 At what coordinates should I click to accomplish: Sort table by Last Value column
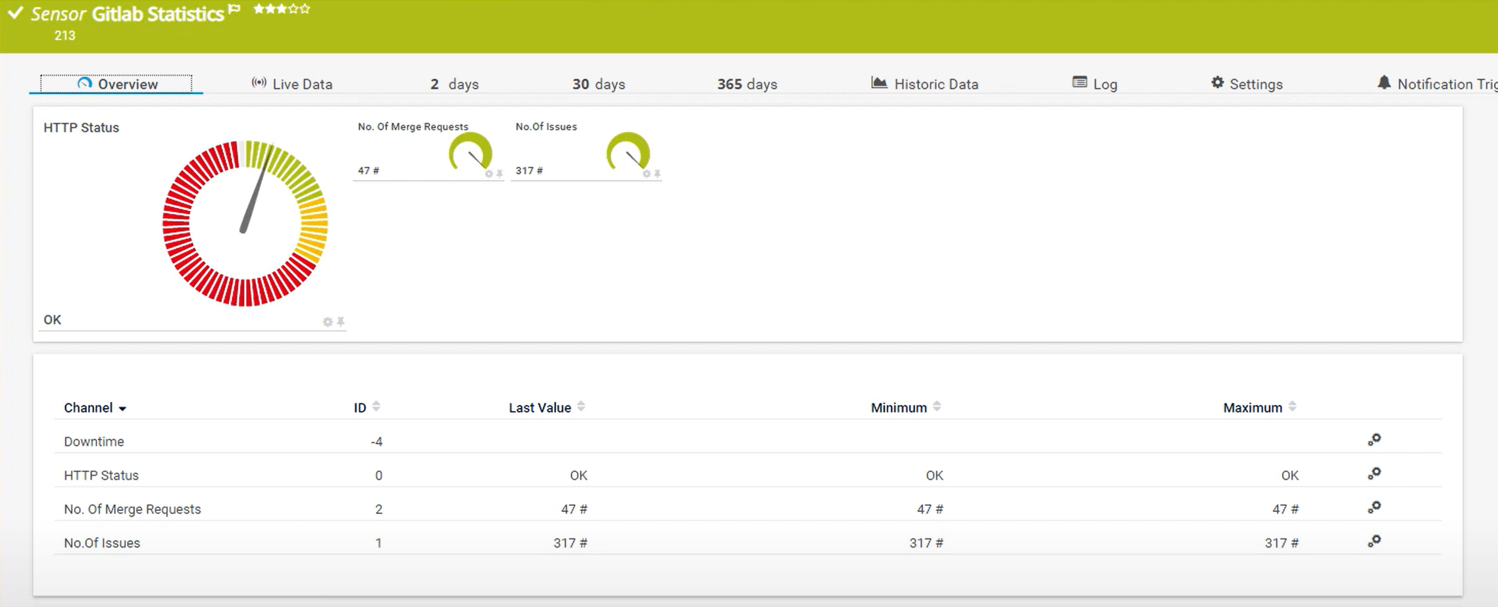(581, 406)
